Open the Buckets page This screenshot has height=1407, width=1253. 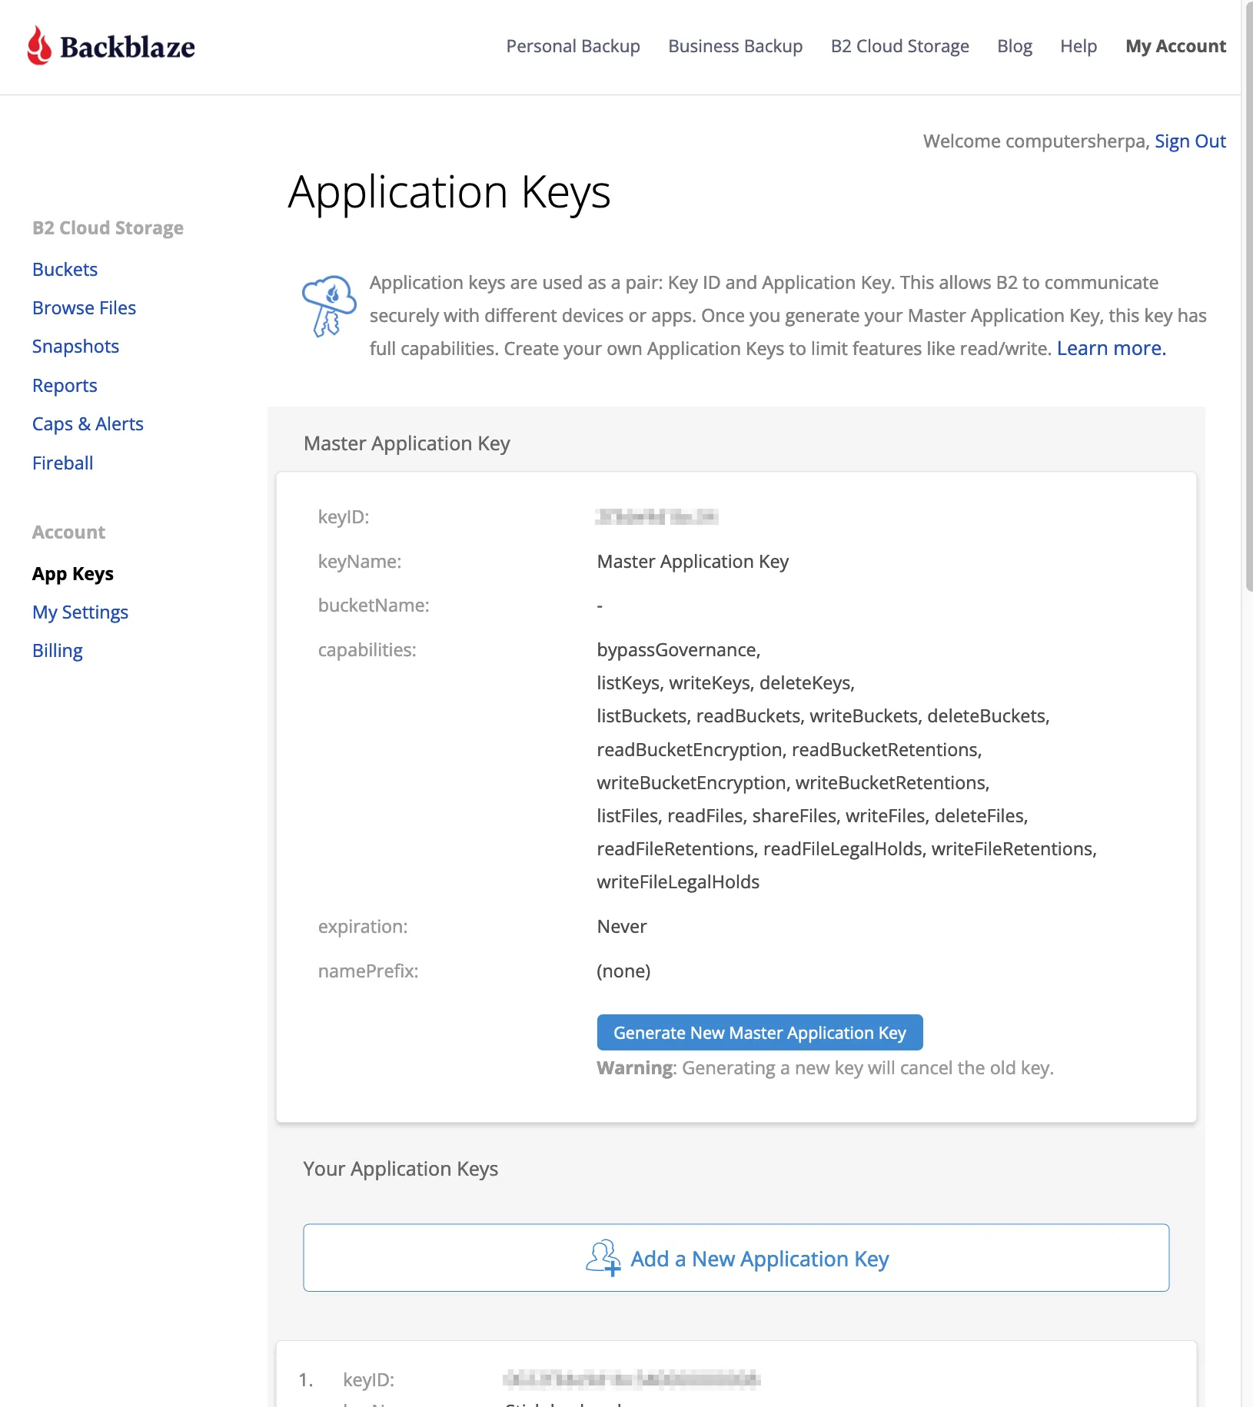[65, 269]
